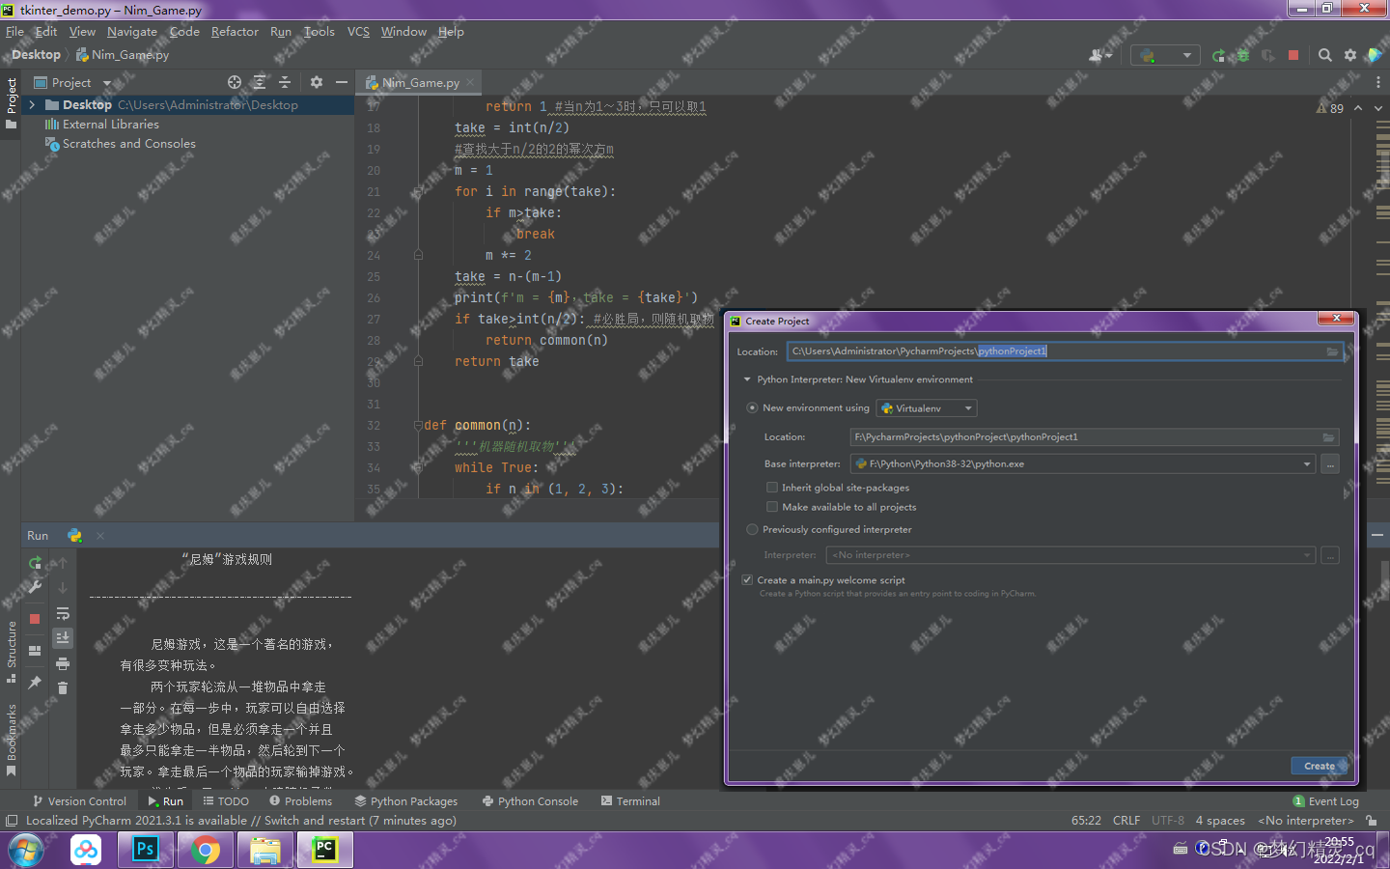Collapse all in Project panel
This screenshot has width=1390, height=869.
point(285,82)
